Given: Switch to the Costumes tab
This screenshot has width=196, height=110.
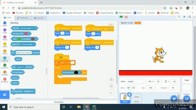Looking at the screenshot, I should pos(23,18).
